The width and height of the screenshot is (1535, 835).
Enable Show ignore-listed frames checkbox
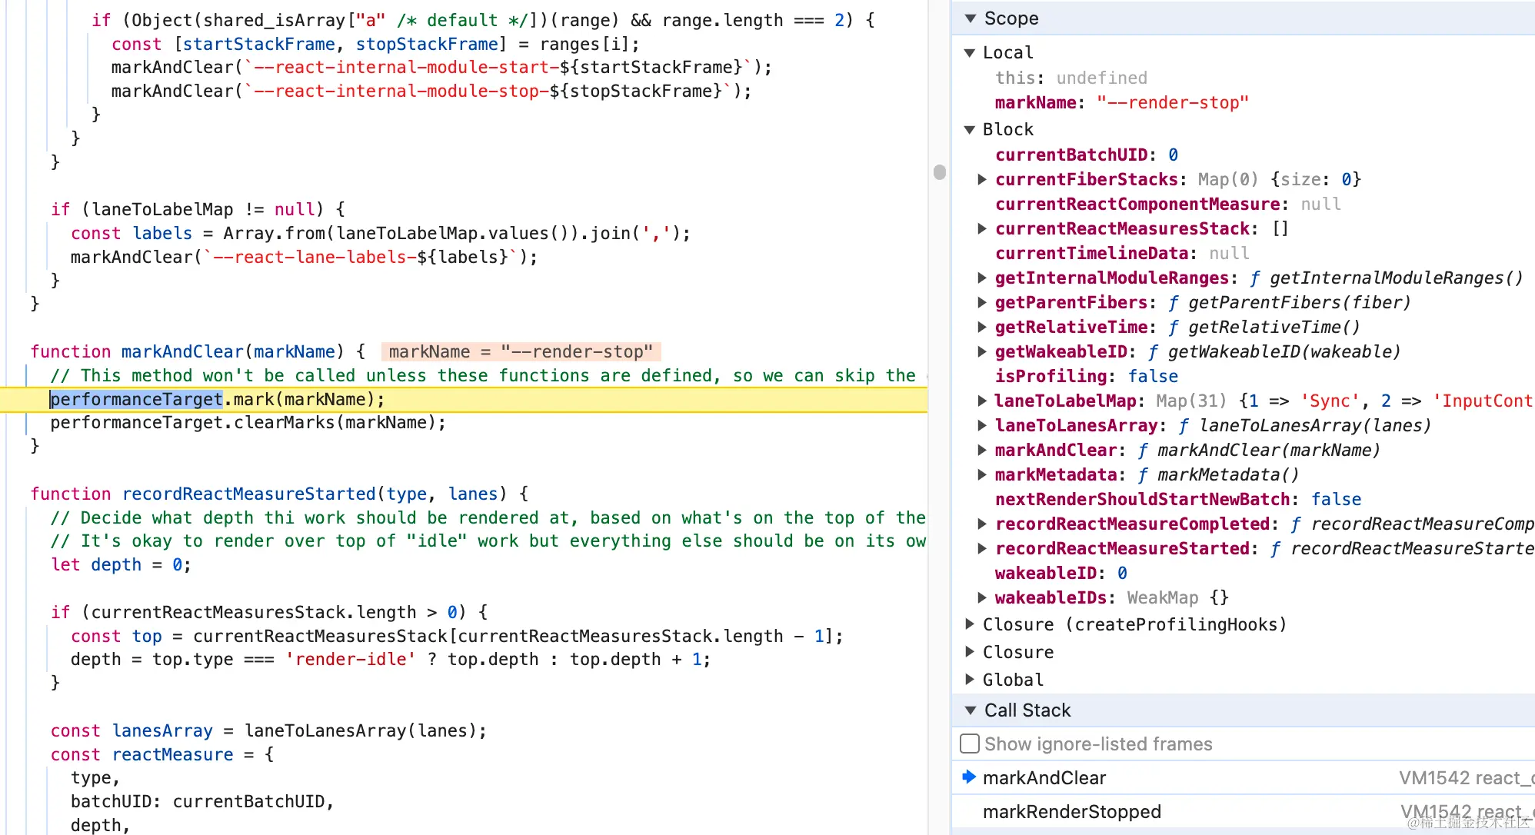click(x=971, y=744)
